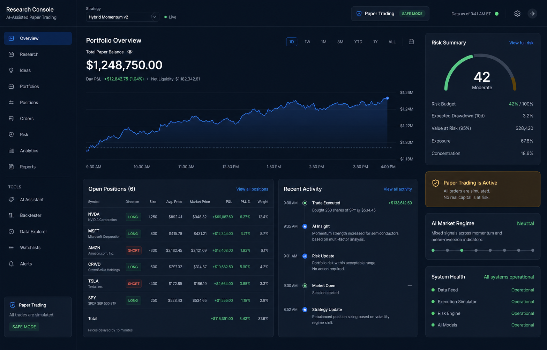Select the Data Explorer icon
The height and width of the screenshot is (350, 547).
point(11,232)
